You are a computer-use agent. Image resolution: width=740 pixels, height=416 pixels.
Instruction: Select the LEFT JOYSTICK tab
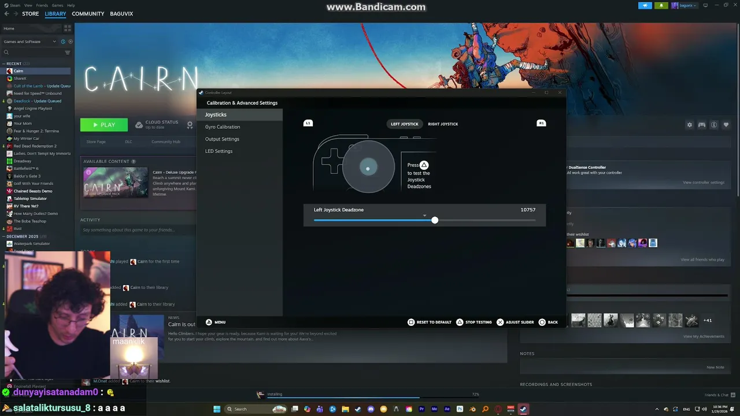(404, 124)
